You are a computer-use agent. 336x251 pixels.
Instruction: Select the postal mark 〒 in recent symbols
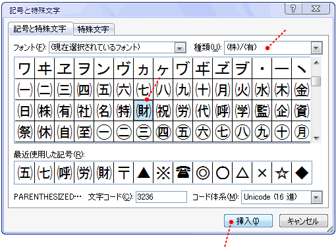point(124,173)
